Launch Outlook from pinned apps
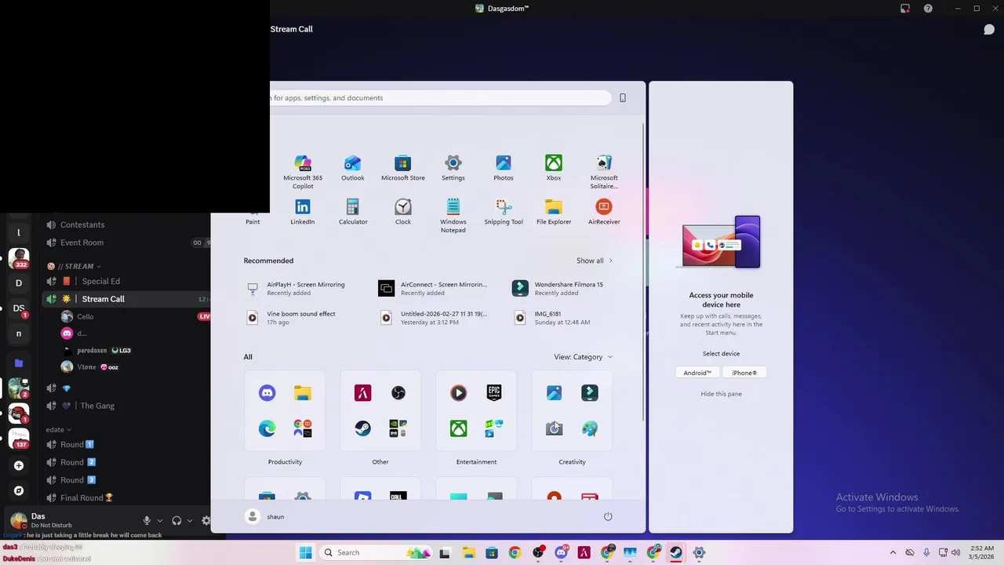1004x565 pixels. (x=353, y=168)
